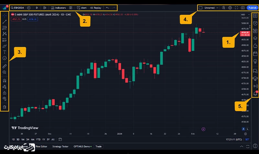Select the 1D date range
The height and width of the screenshot is (154, 259).
(13, 139)
